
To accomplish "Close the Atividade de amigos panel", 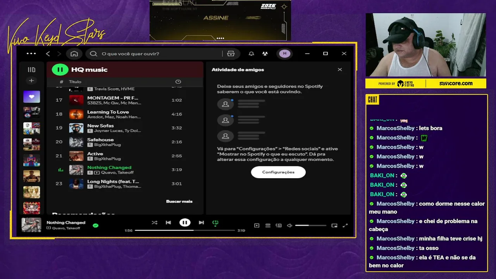I will coord(340,70).
